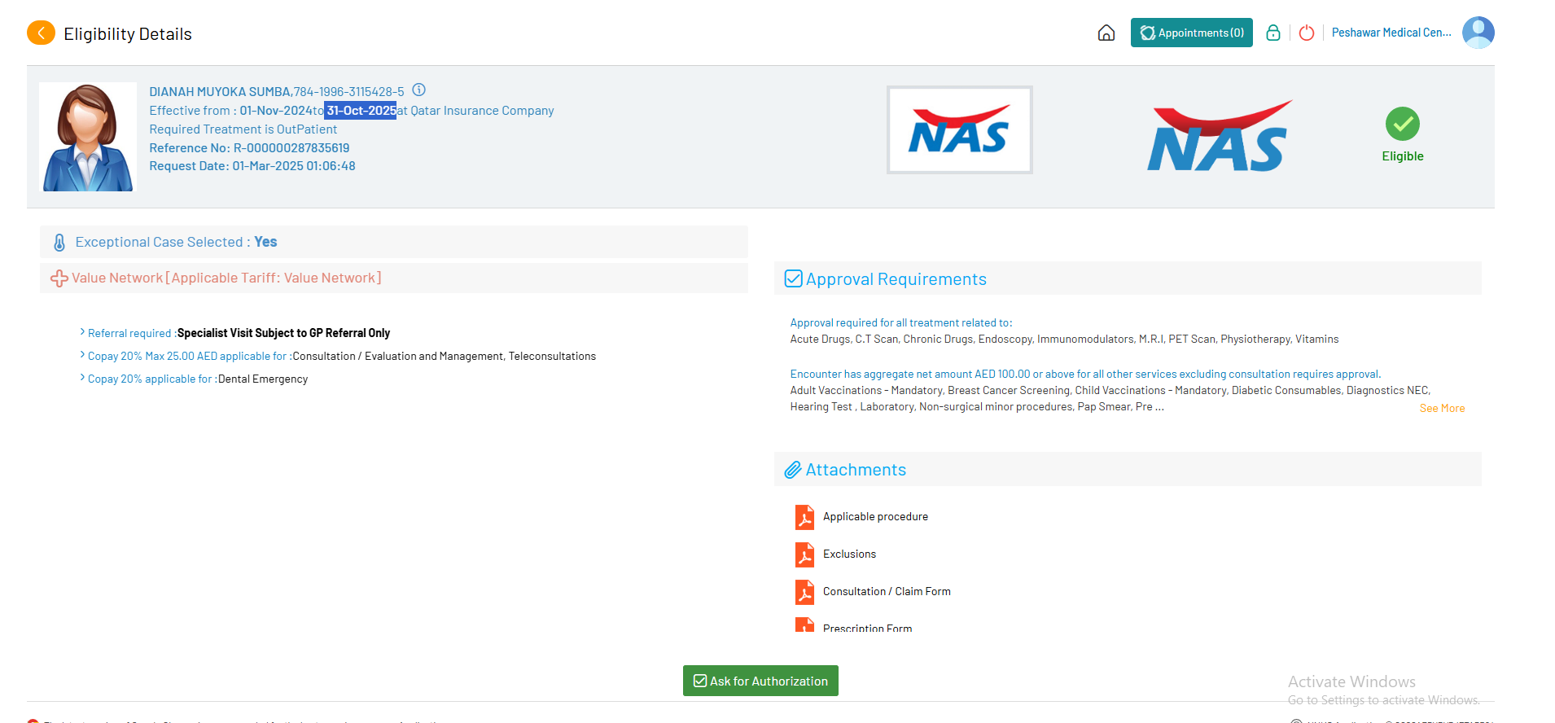Screen dimensions: 1555x723
Task: Go back using the orange arrow button
Action: 41,33
